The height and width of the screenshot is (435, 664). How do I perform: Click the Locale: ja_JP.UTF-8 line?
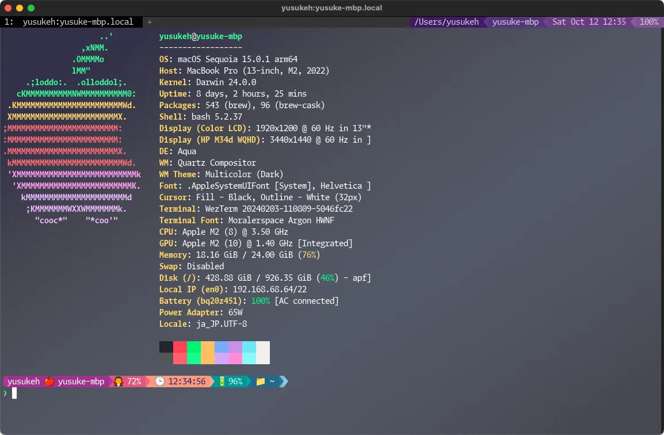[203, 323]
